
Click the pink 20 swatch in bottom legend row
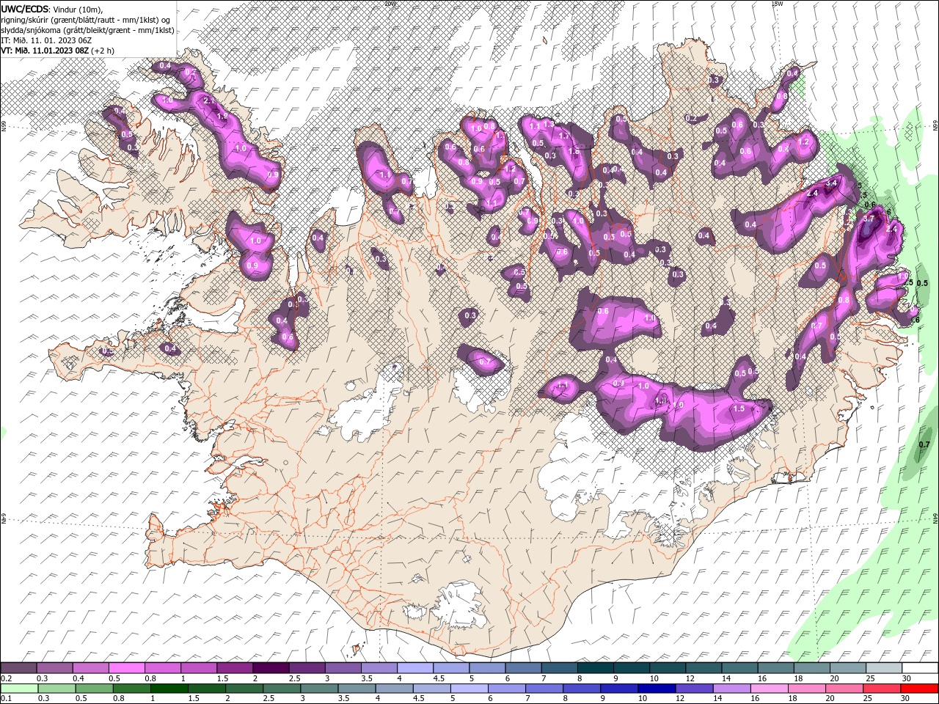click(x=844, y=689)
